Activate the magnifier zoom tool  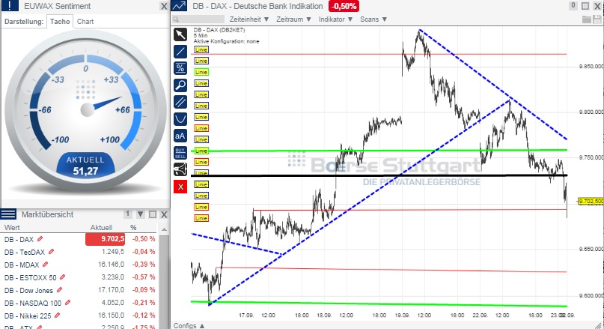coord(180,85)
